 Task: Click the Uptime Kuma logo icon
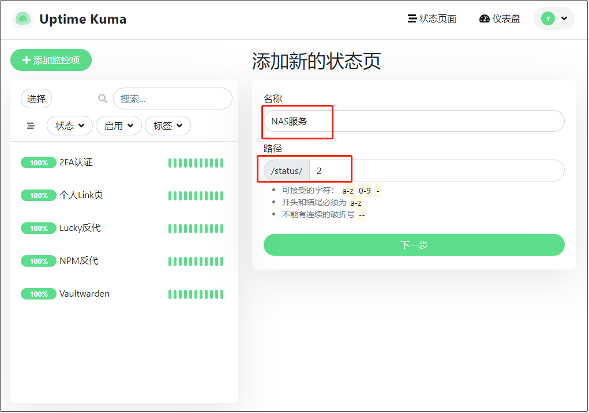tap(23, 19)
